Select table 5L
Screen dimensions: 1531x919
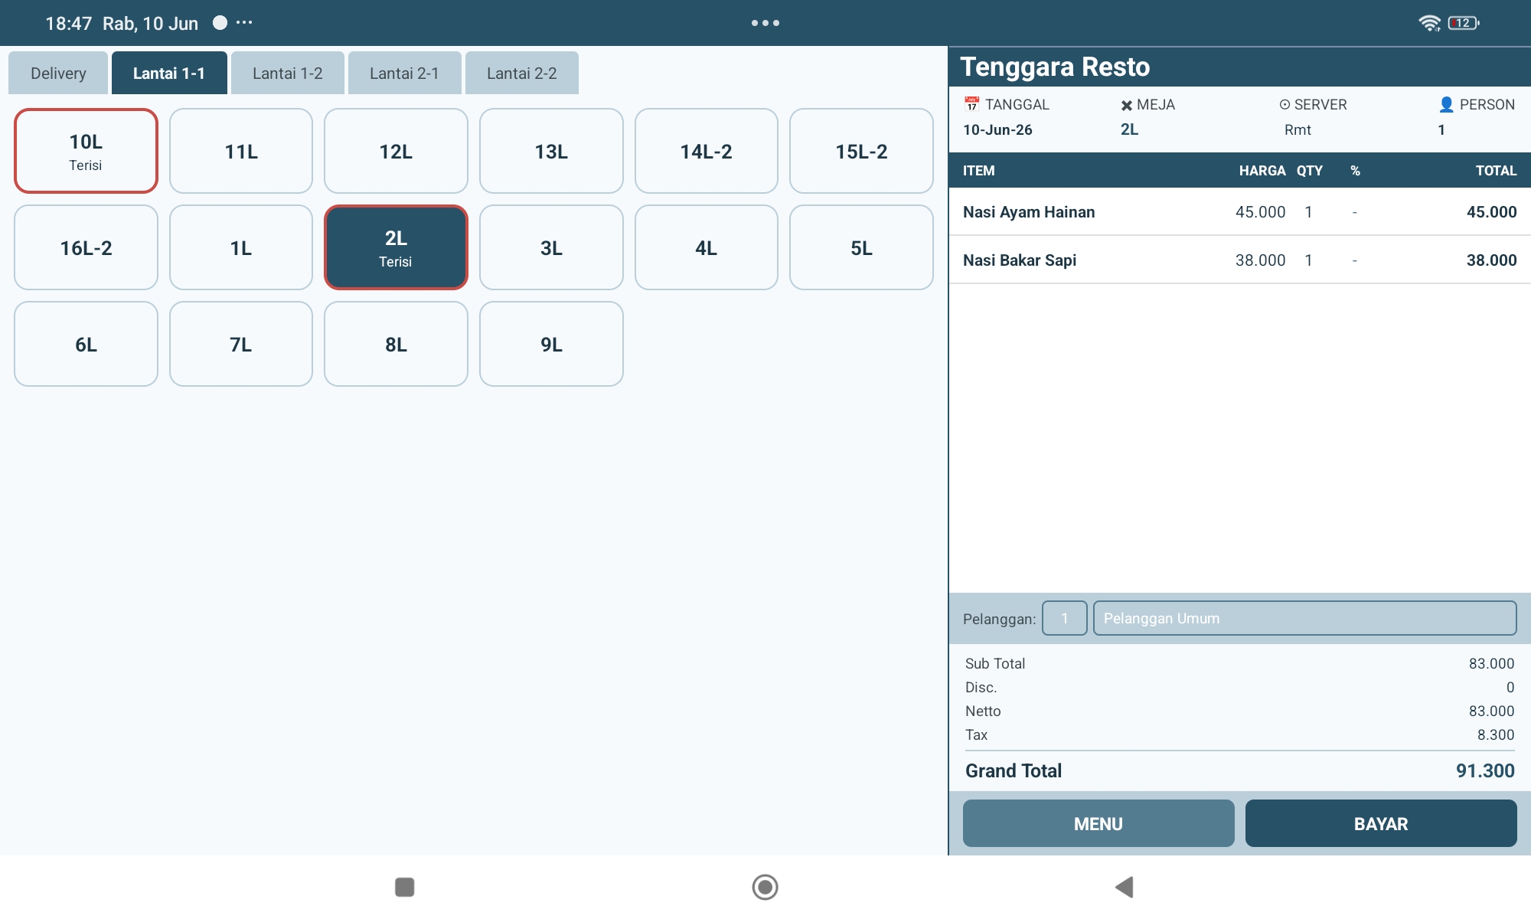tap(861, 247)
